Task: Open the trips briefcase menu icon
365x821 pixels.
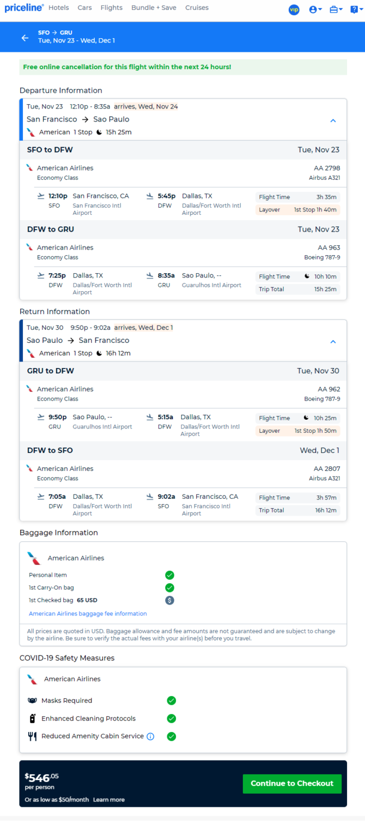Action: [336, 9]
